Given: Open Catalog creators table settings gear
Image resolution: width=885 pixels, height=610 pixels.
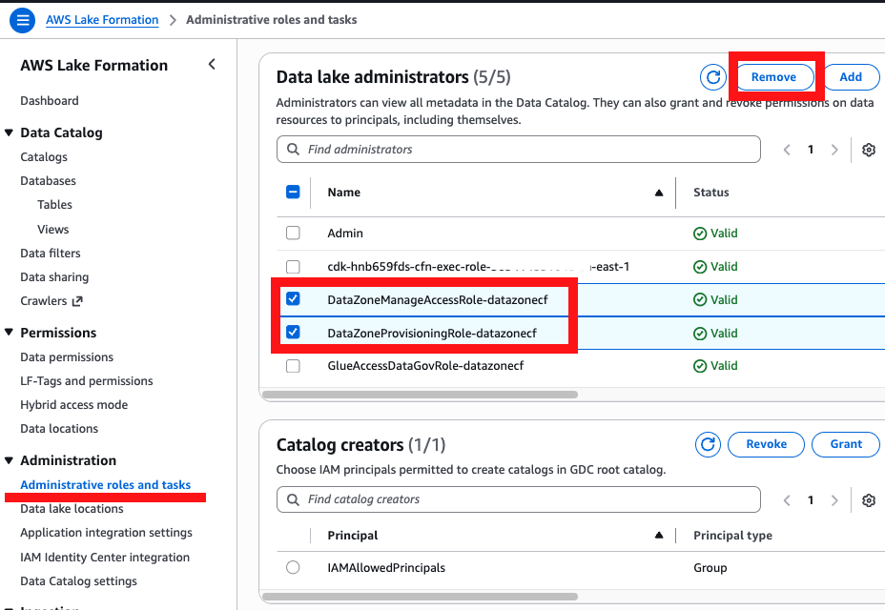Looking at the screenshot, I should click(868, 499).
